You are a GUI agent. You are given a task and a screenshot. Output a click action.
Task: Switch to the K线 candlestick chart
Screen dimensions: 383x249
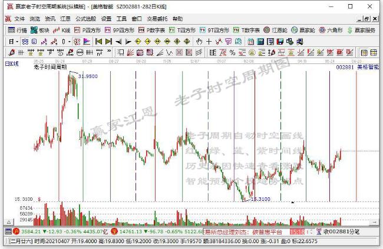coord(62,30)
